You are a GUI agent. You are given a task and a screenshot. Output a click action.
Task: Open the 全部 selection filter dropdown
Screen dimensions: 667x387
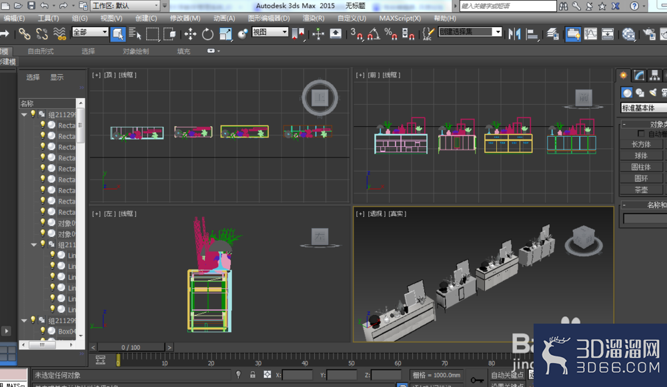tap(90, 32)
